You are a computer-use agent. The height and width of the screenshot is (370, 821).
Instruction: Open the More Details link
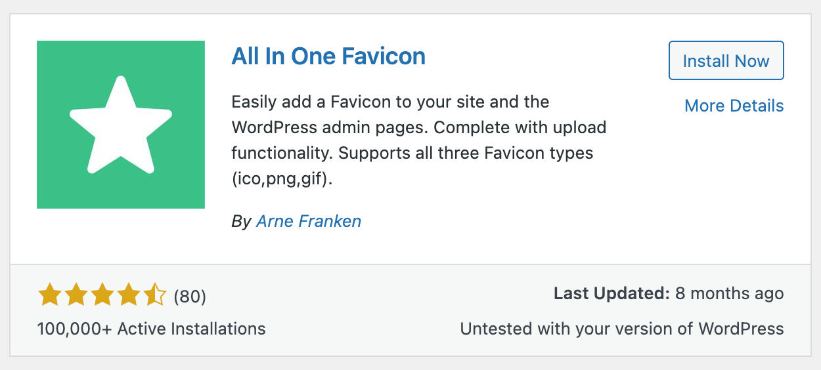pos(734,106)
